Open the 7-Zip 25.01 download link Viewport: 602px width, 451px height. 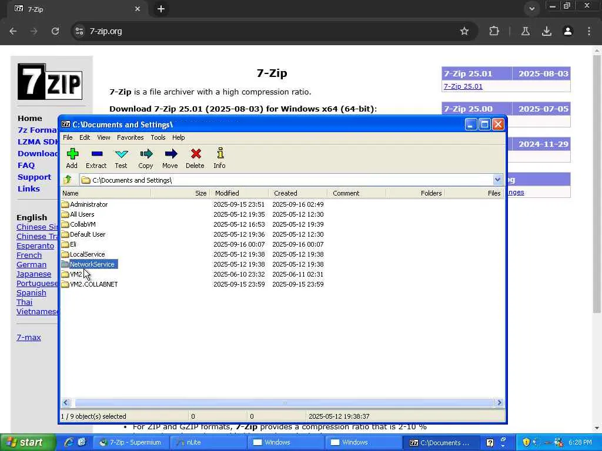click(x=463, y=86)
